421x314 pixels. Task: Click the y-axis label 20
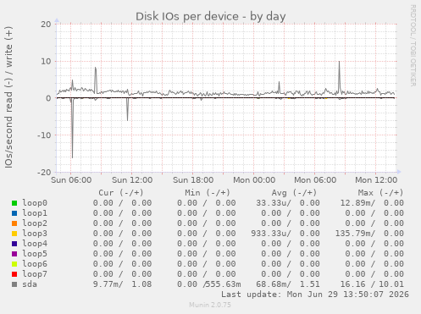pyautogui.click(x=46, y=25)
